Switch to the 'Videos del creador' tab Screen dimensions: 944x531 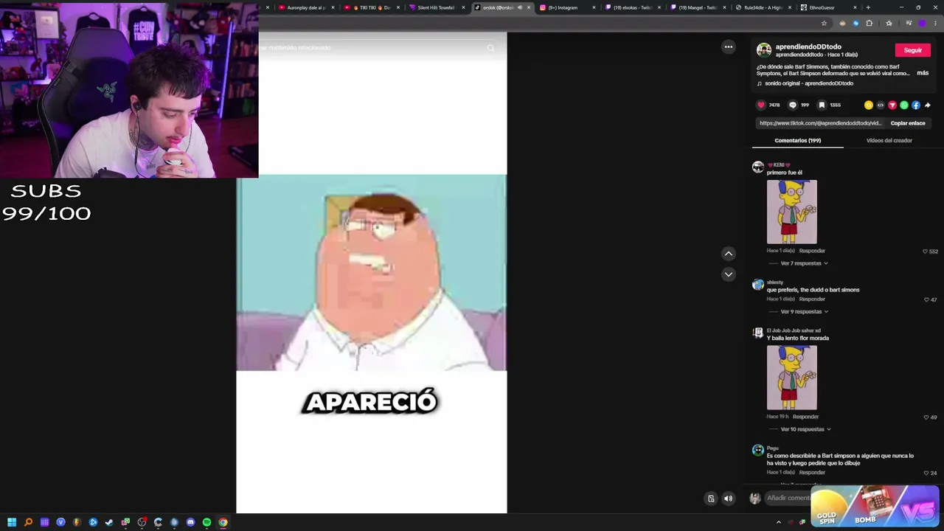tap(889, 140)
